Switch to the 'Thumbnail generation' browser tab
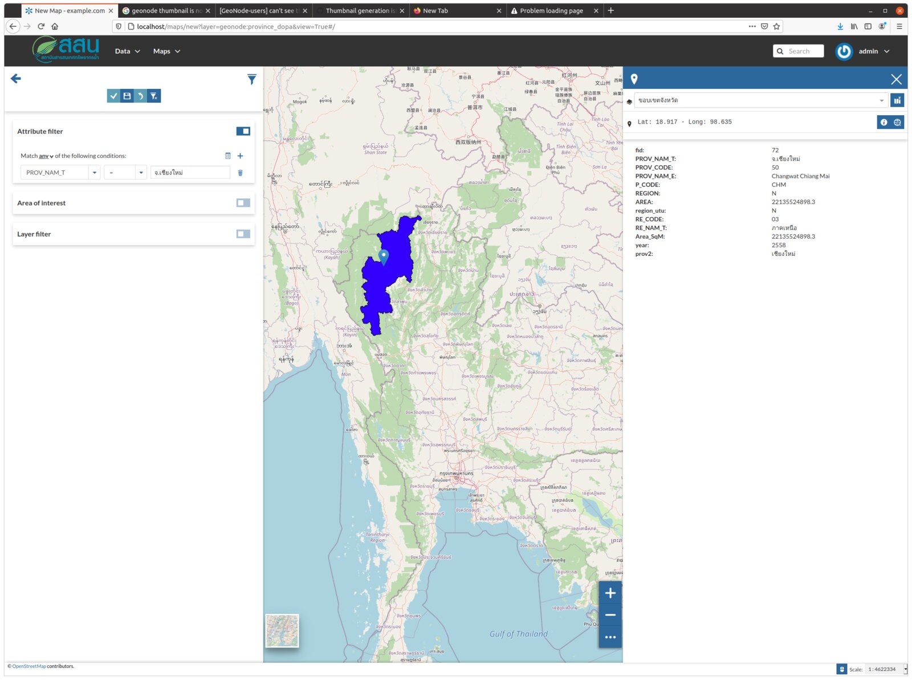Screen dimensions: 912x680 pyautogui.click(x=360, y=11)
